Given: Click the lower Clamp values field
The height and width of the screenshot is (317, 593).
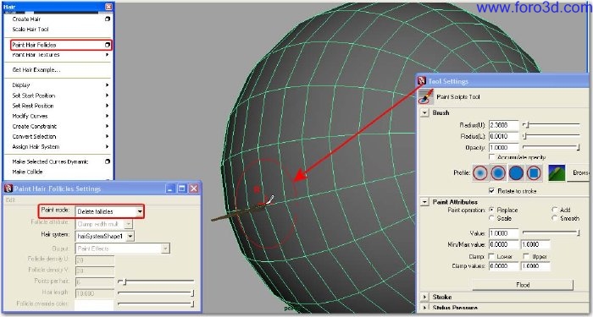Looking at the screenshot, I should pos(503,266).
